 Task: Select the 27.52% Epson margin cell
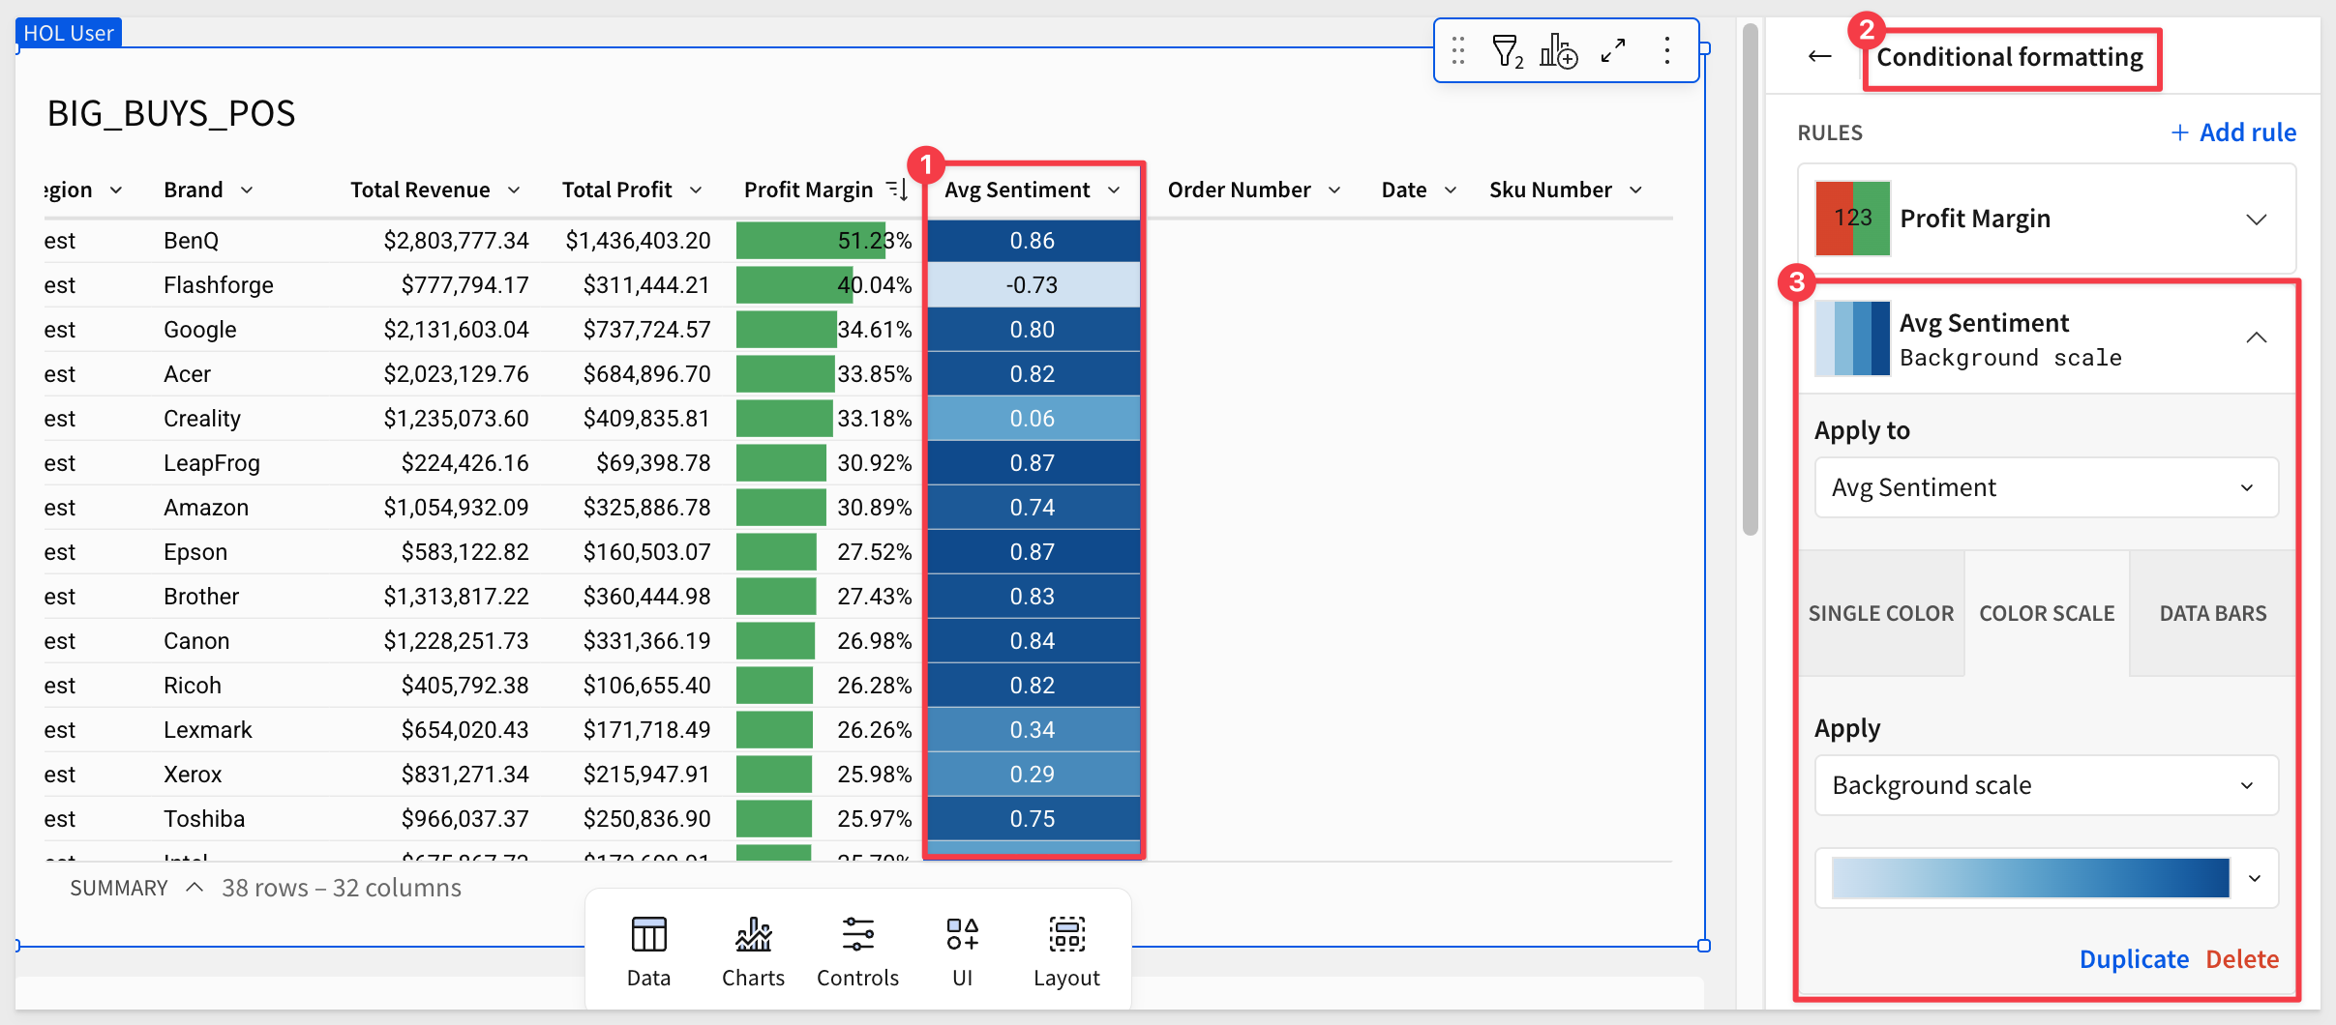coord(875,552)
